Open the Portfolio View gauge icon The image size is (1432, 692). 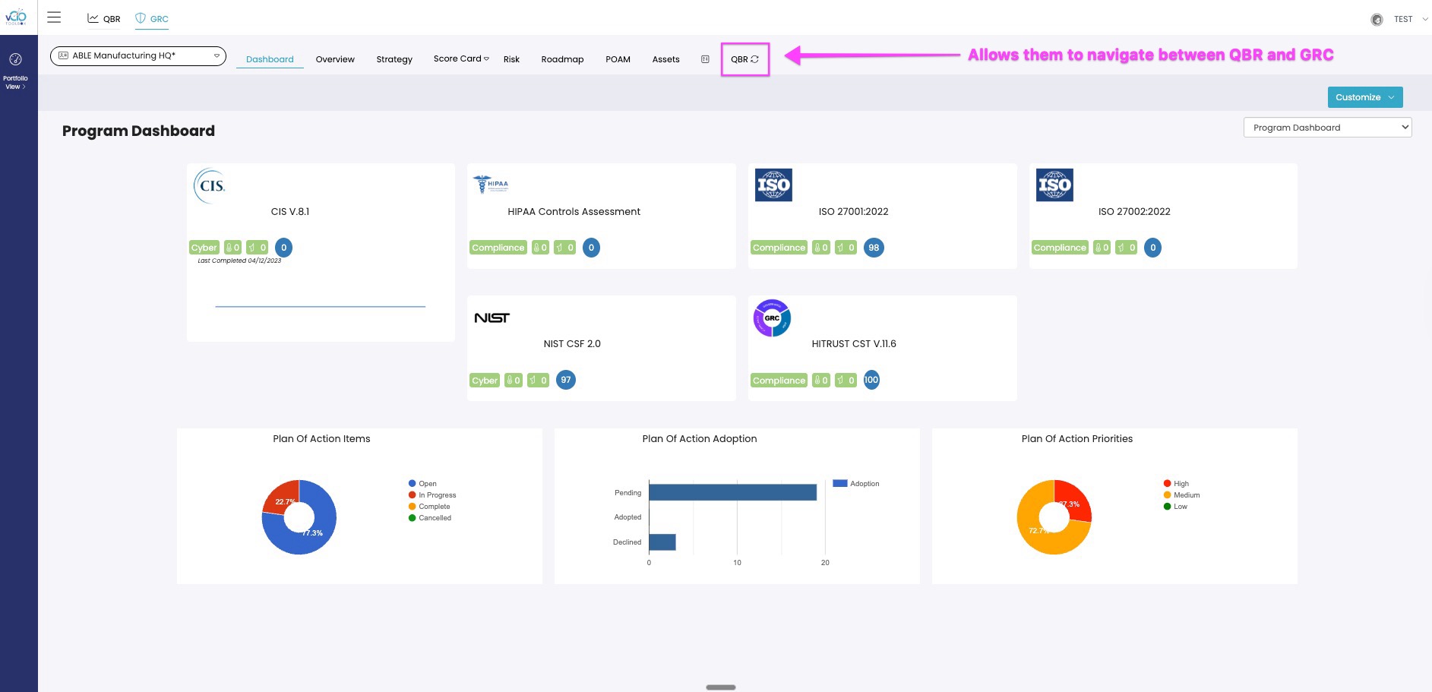click(15, 59)
